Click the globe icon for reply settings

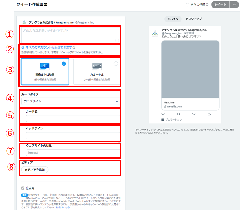coord(23,48)
